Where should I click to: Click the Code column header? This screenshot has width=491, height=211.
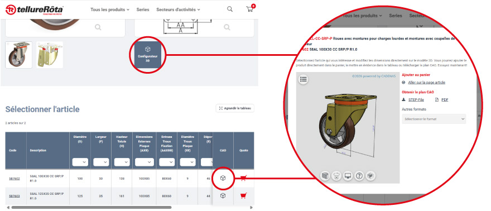[x=13, y=150]
